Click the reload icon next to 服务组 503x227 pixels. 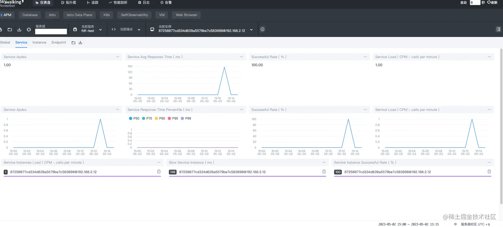(29, 30)
